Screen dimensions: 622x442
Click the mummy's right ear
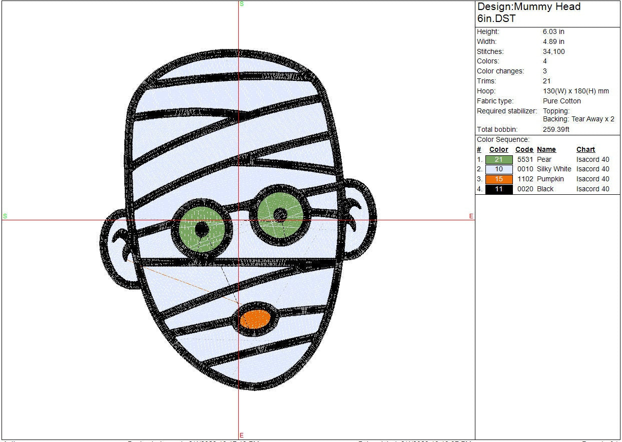(359, 214)
